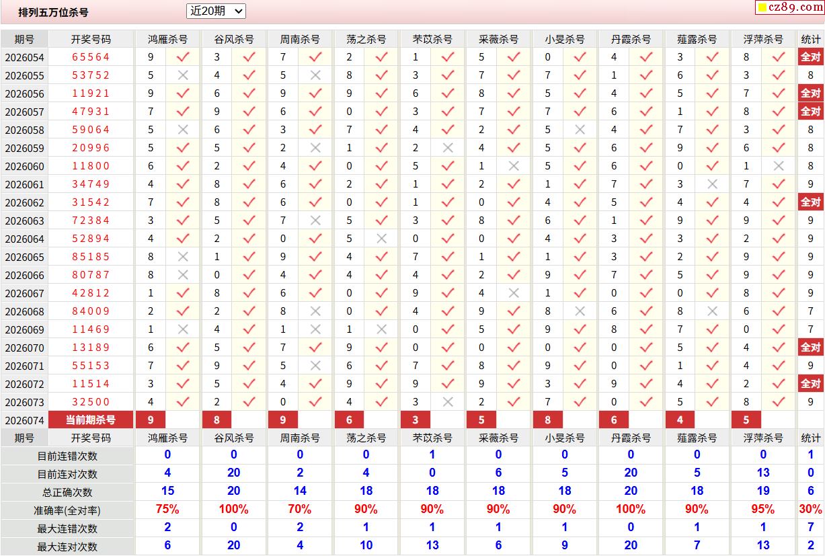Click 蕸露's current kill number 4 in row 2026074
The width and height of the screenshot is (825, 556).
tap(680, 420)
